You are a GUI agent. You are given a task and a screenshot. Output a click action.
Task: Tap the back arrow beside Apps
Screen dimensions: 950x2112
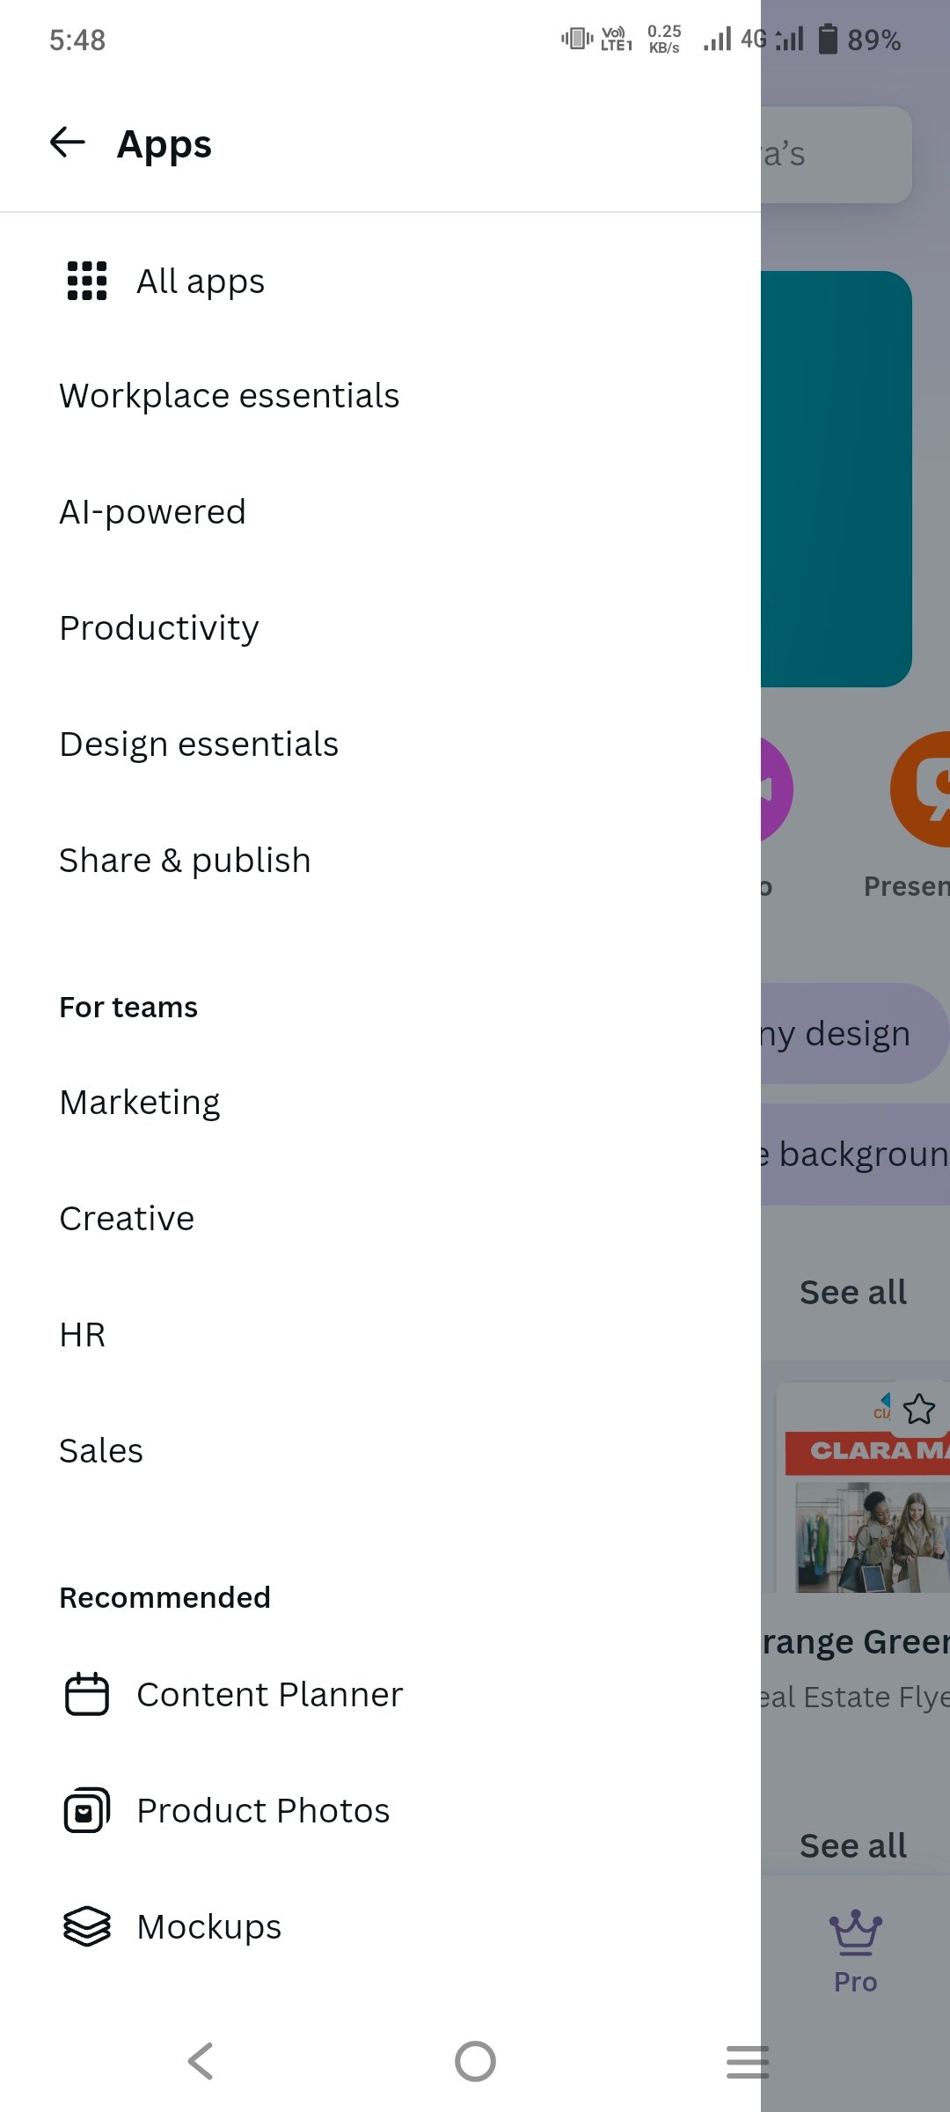pyautogui.click(x=68, y=143)
